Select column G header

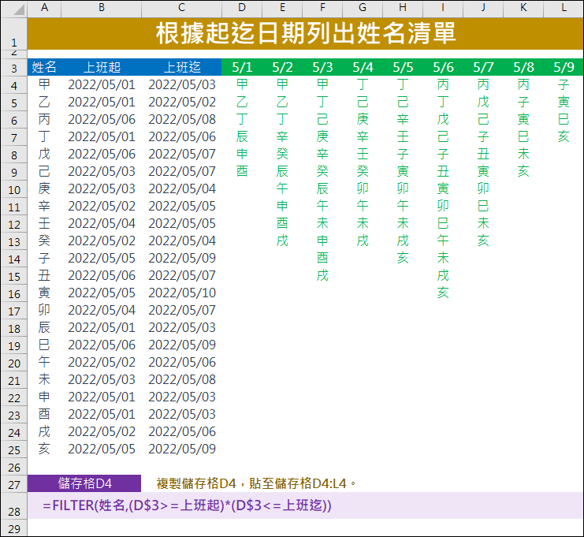(x=363, y=8)
